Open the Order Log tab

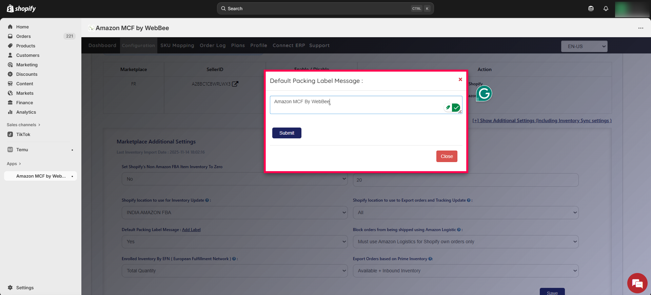(213, 45)
